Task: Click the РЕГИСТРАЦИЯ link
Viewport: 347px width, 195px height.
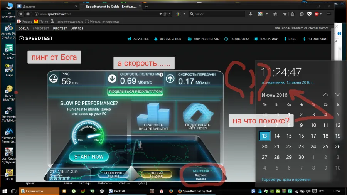Action: [315, 39]
